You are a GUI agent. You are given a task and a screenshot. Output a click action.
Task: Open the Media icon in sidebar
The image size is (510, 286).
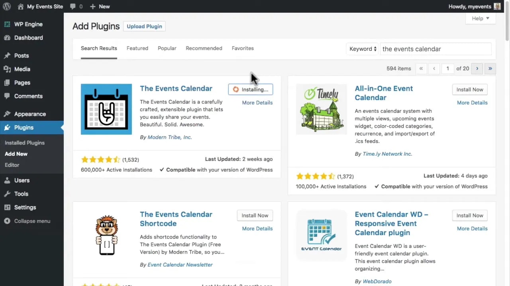point(7,69)
